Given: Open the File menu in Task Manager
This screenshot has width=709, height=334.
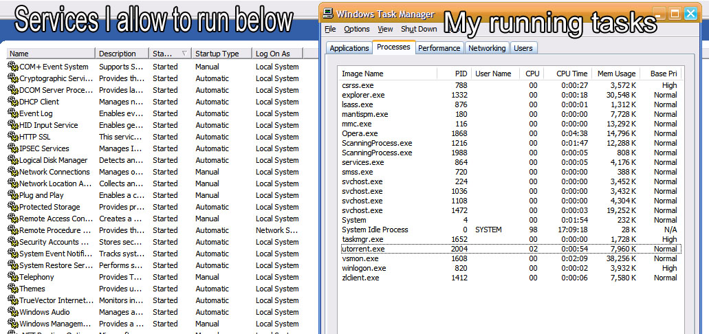Looking at the screenshot, I should click(330, 29).
